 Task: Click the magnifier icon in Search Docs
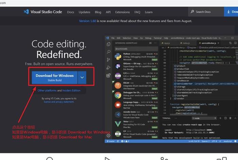click(x=192, y=12)
